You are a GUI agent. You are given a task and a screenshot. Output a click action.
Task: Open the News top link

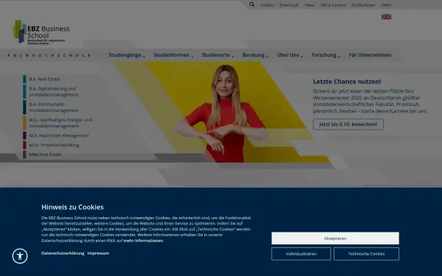(309, 5)
